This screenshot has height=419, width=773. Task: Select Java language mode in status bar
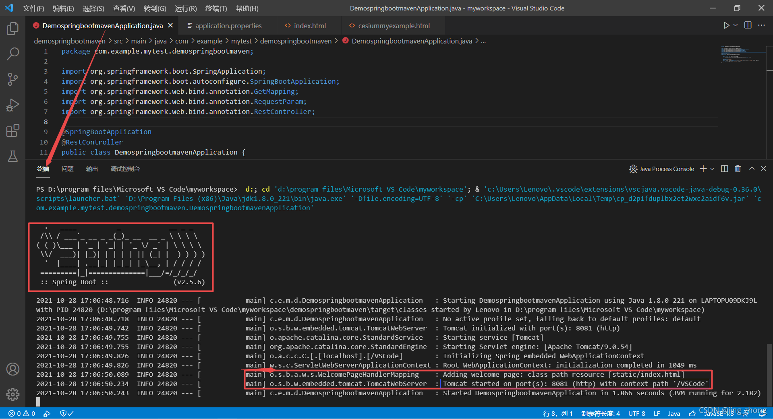[674, 413]
